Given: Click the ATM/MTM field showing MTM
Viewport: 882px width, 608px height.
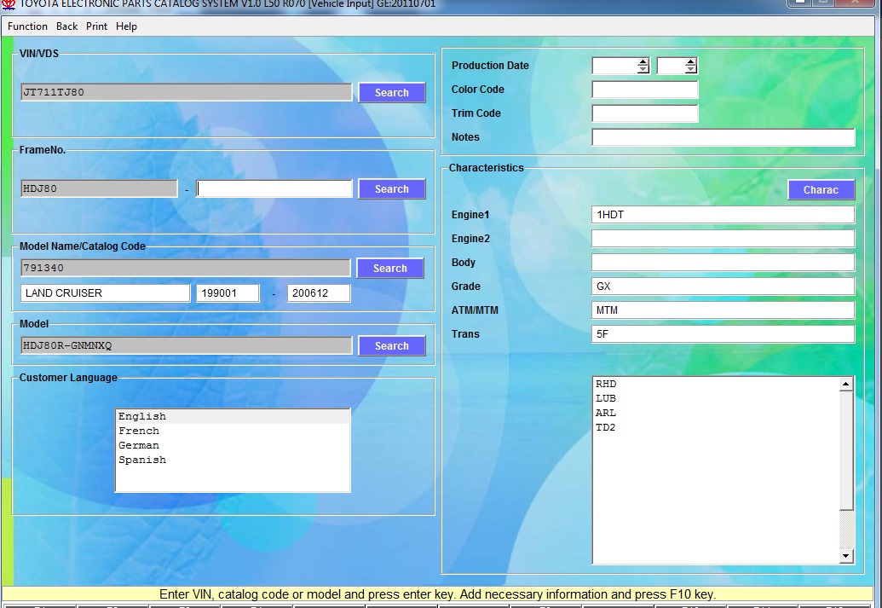Looking at the screenshot, I should [723, 310].
